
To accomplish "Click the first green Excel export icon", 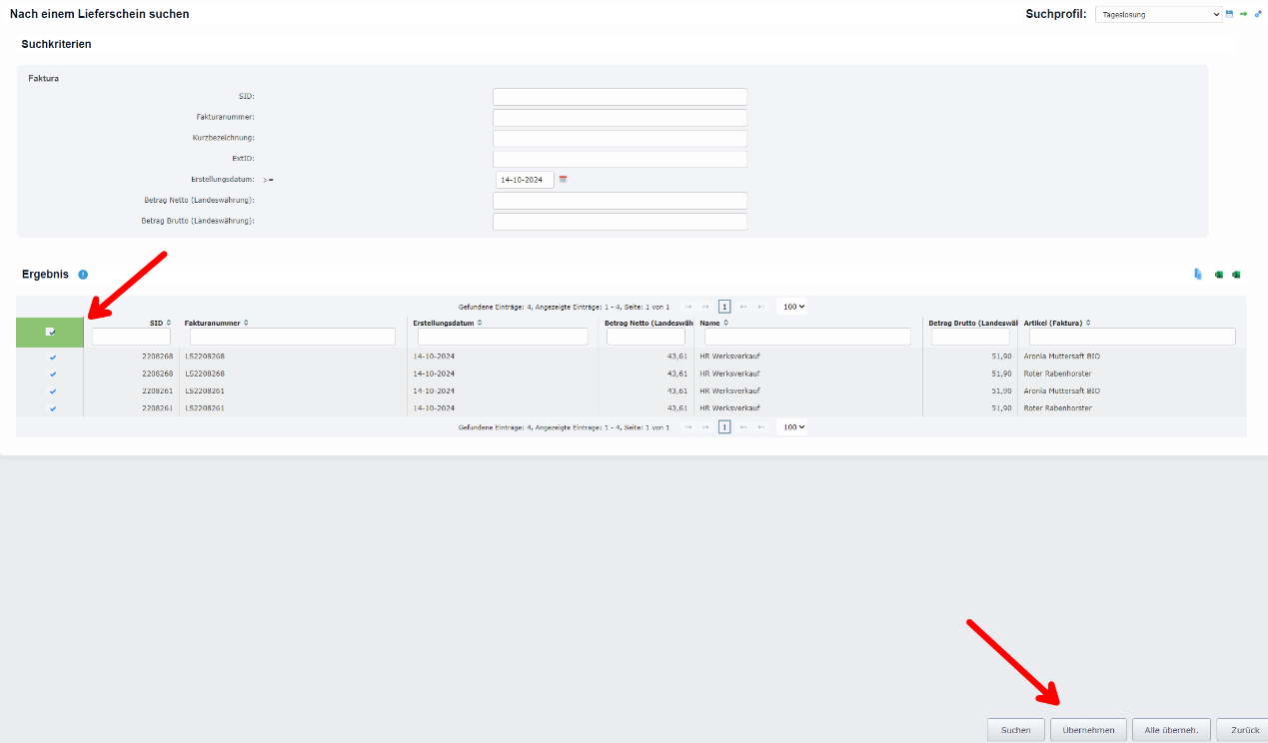I will [x=1219, y=275].
